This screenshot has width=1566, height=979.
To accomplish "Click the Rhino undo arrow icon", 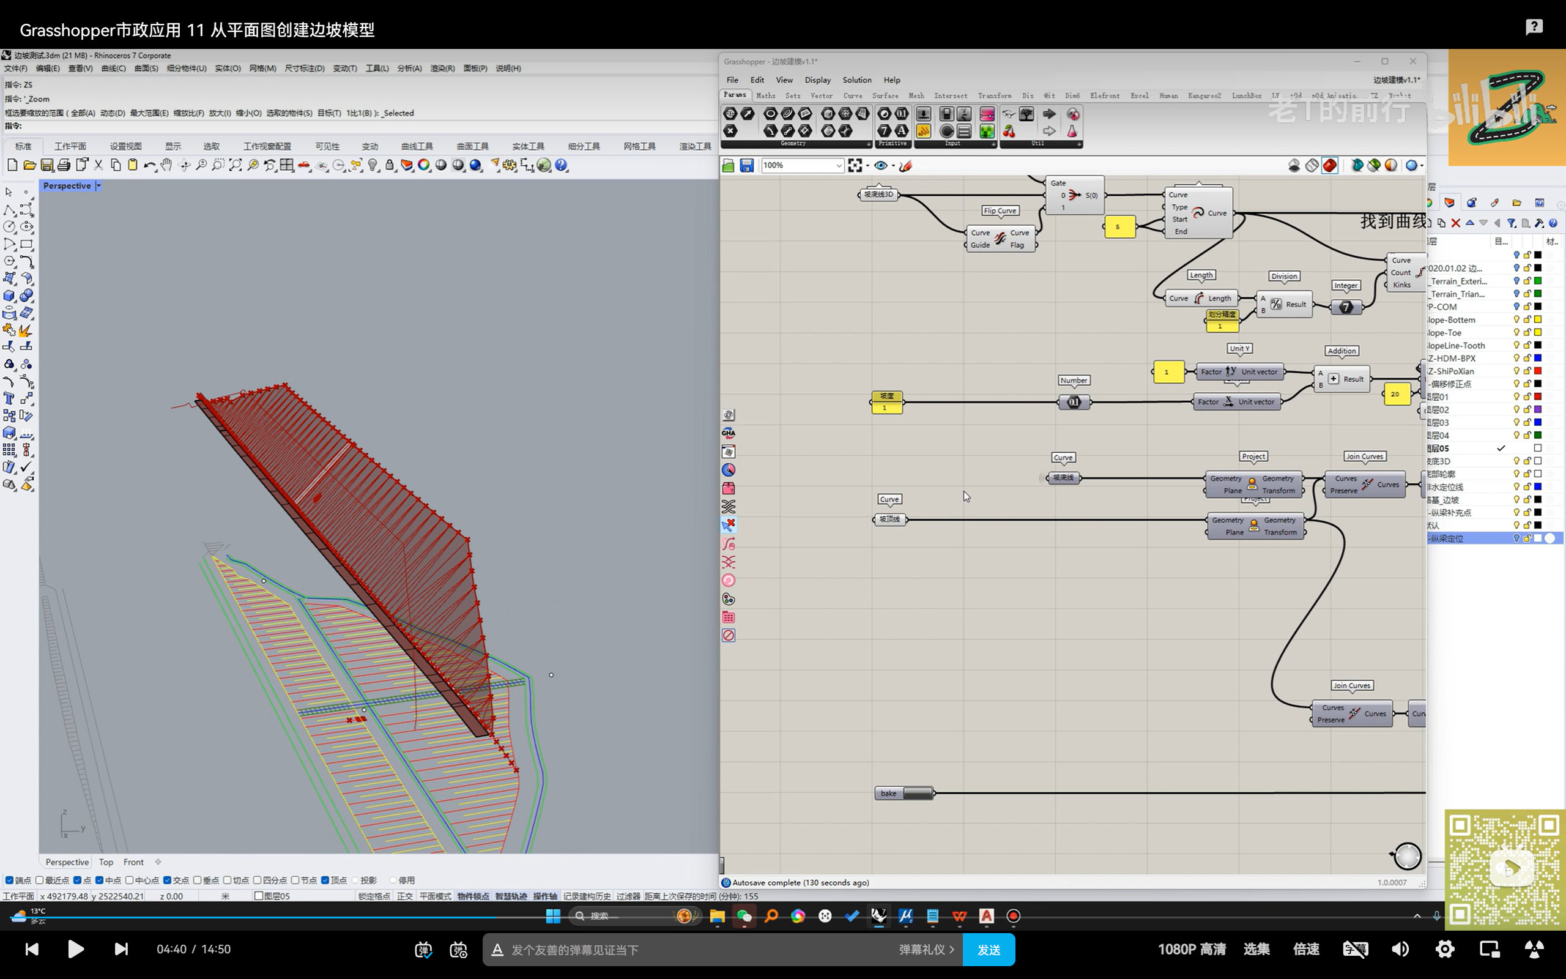I will tap(149, 165).
